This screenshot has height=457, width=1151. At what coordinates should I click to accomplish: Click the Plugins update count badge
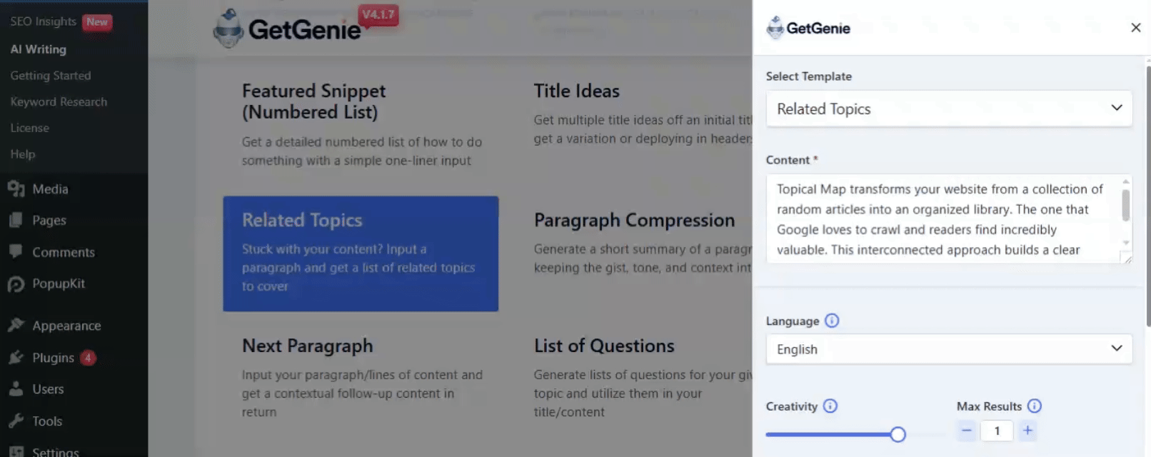[x=88, y=358]
